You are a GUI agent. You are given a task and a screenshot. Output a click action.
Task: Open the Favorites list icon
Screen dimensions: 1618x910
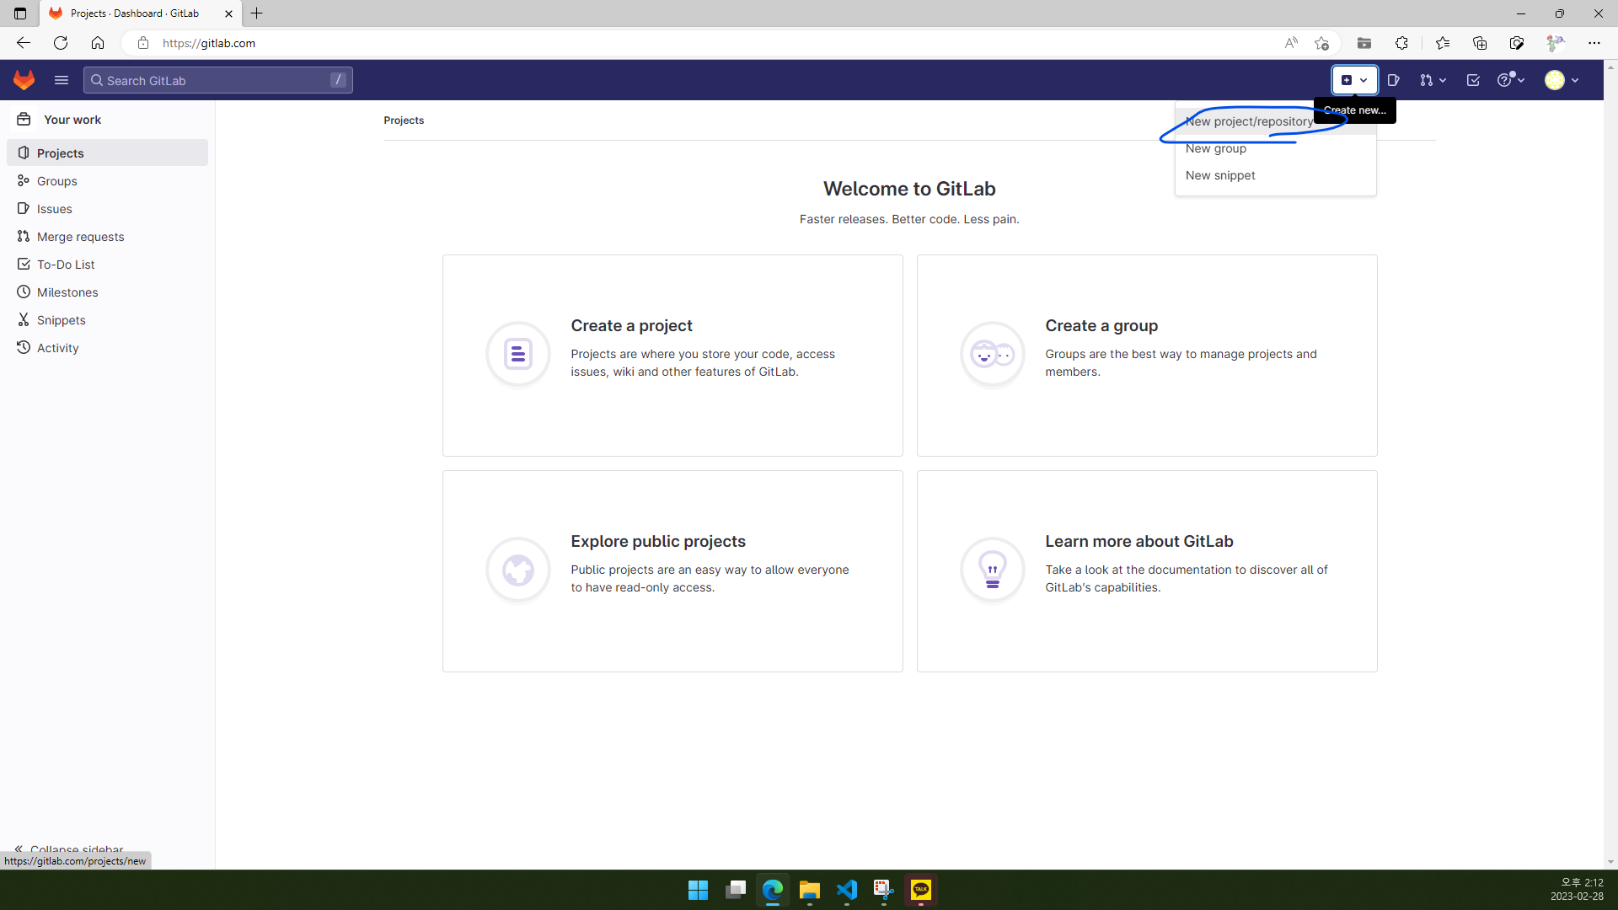pyautogui.click(x=1442, y=43)
